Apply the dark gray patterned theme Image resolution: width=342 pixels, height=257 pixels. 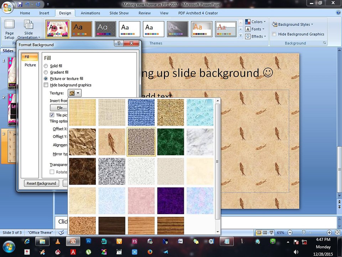click(105, 29)
